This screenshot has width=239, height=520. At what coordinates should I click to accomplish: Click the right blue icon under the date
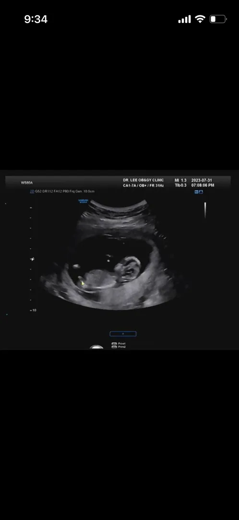click(201, 192)
